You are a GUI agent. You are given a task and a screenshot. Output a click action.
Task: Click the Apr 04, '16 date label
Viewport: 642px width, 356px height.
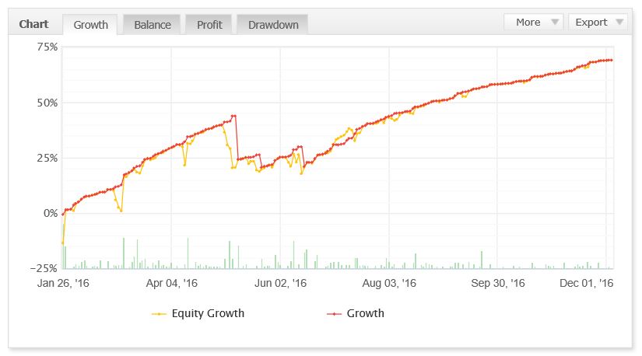172,283
